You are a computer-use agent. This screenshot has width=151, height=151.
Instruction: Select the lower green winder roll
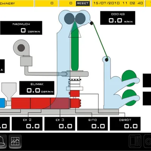pyautogui.click(x=129, y=97)
